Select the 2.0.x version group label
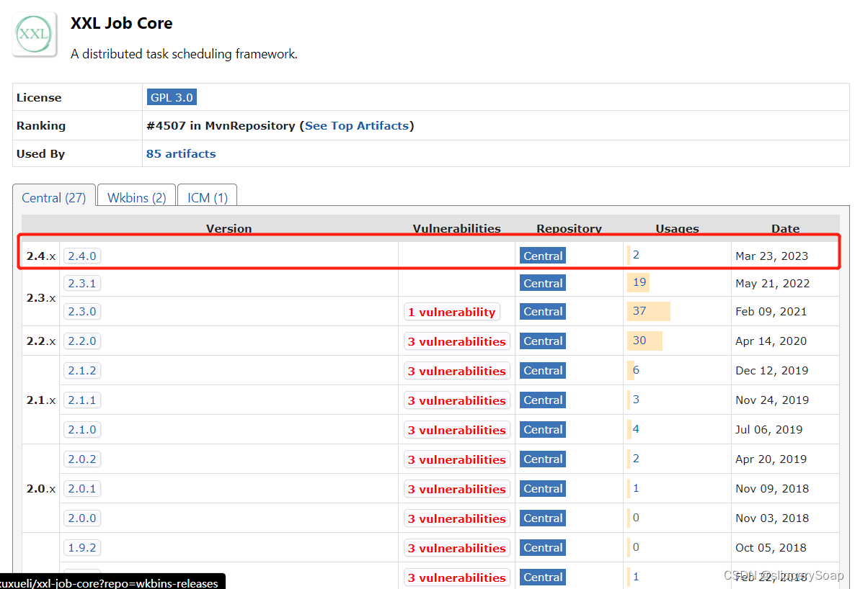 pos(41,489)
